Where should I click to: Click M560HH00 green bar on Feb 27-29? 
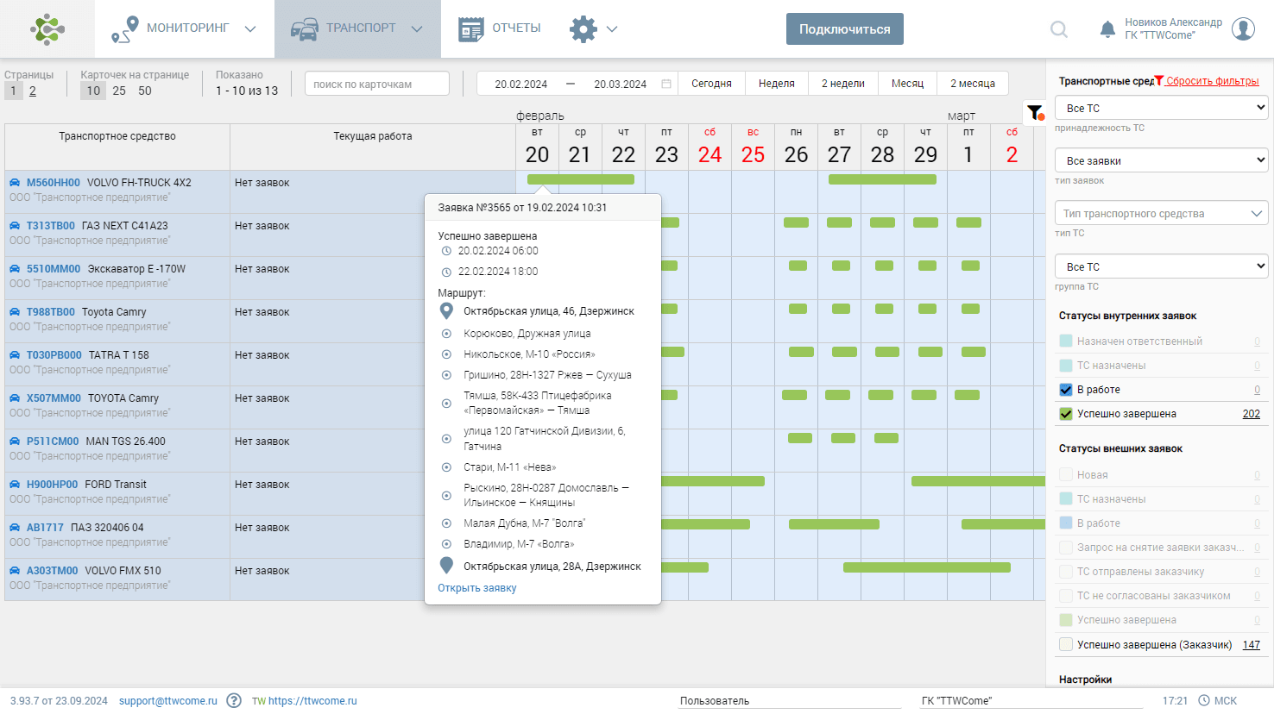882,179
